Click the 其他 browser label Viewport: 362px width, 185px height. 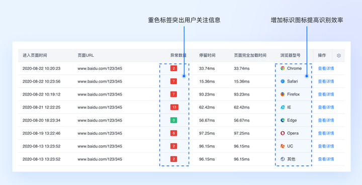(x=291, y=159)
